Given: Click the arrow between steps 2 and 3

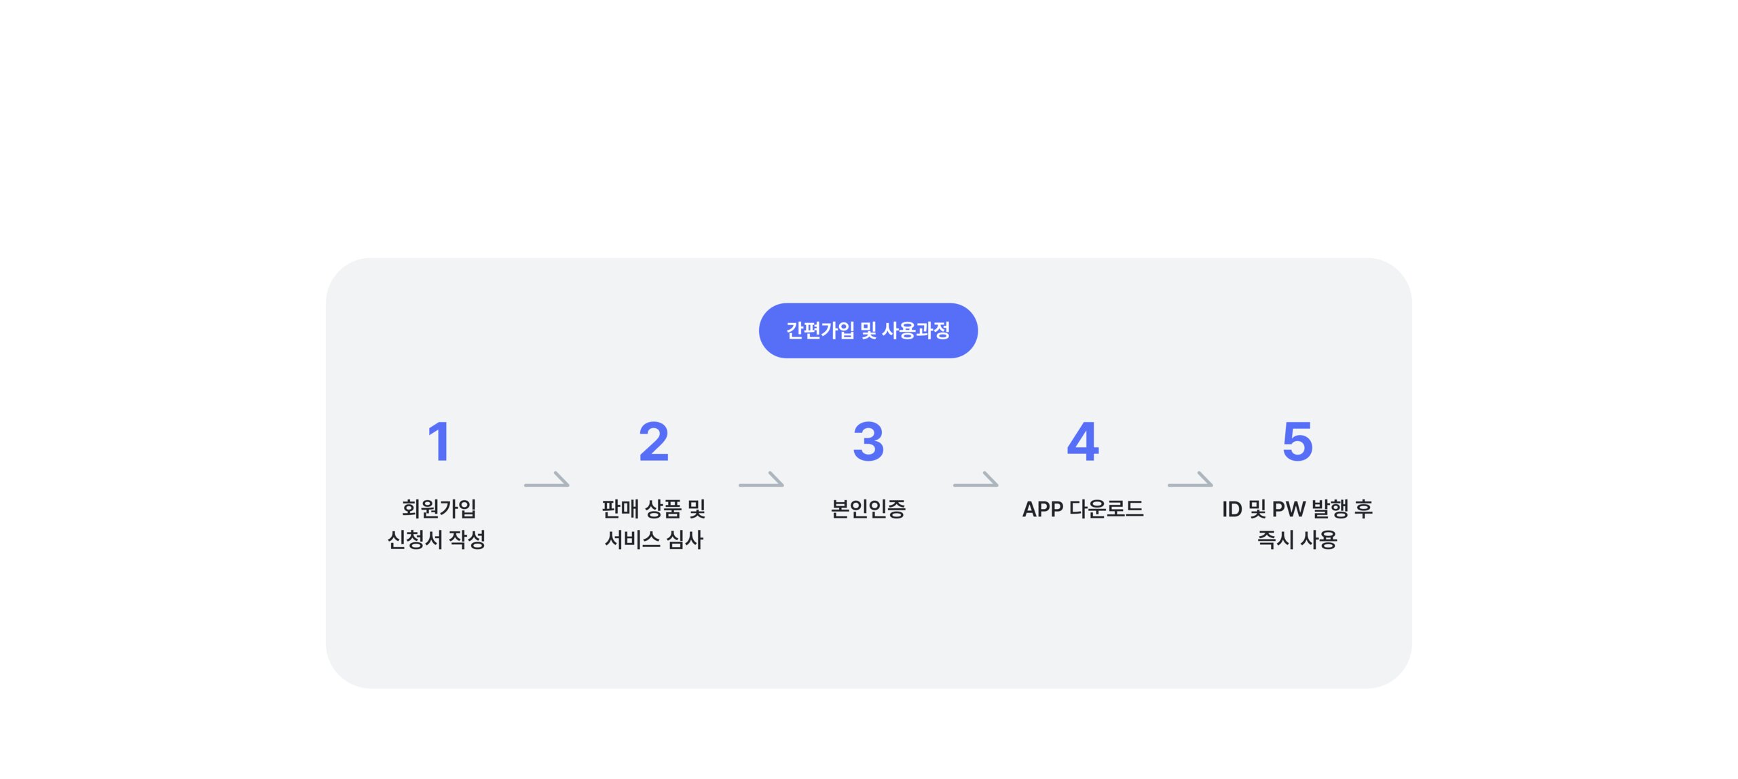Looking at the screenshot, I should point(761,480).
